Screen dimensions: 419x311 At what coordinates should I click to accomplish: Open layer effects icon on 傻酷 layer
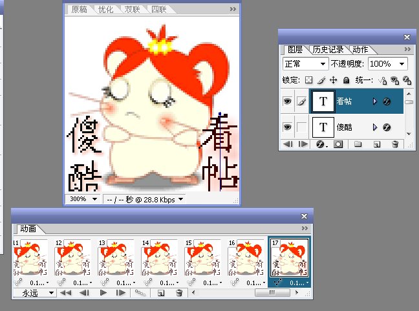[387, 127]
